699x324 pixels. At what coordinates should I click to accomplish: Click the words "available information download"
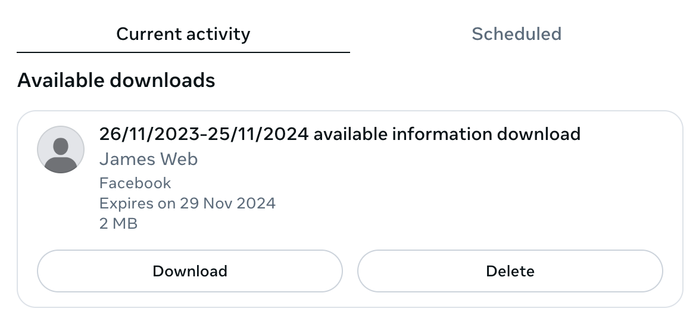pos(447,134)
